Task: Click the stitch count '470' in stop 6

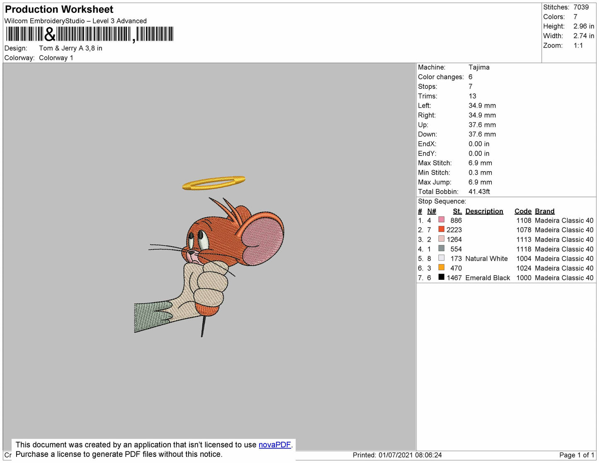Action: 456,268
